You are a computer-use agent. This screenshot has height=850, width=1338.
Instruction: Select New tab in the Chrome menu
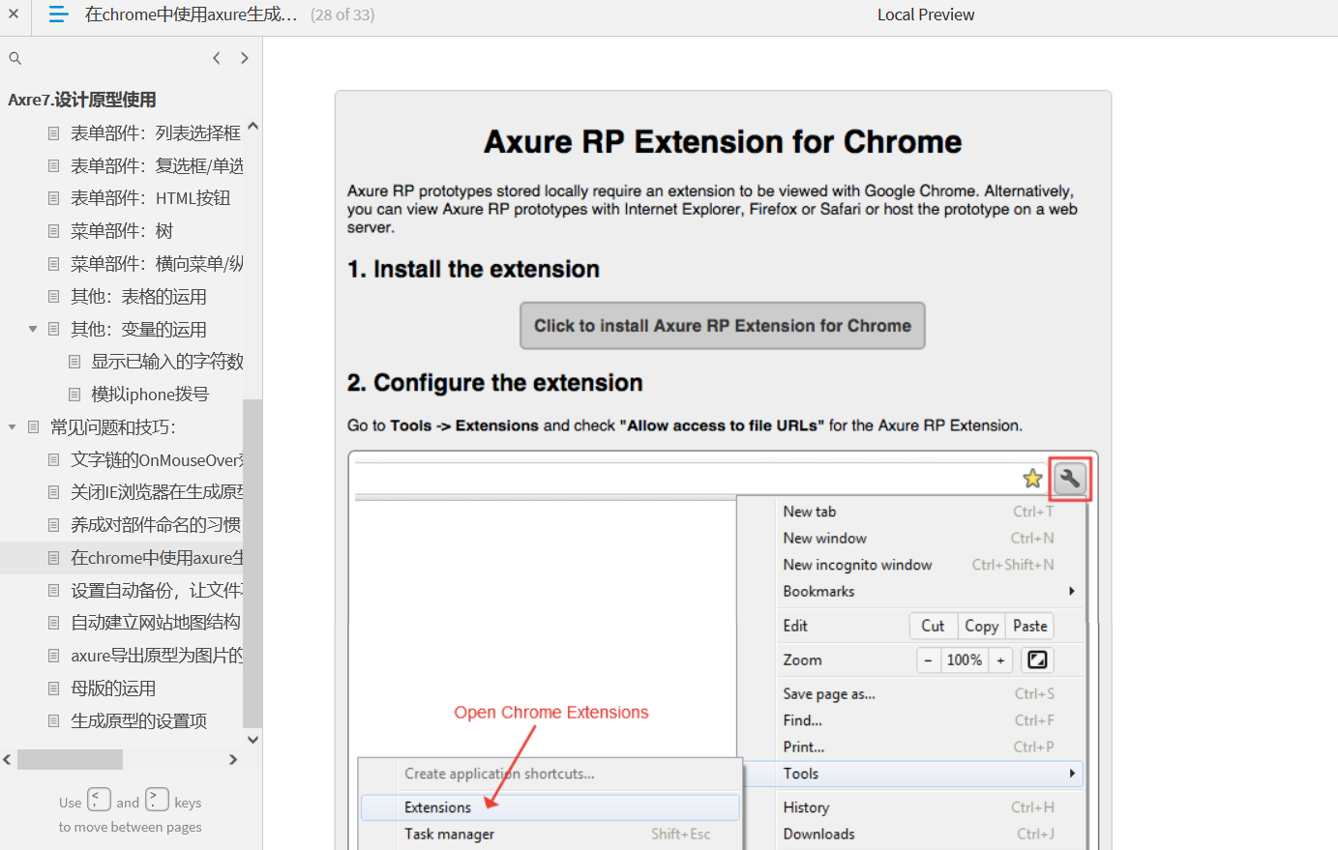(x=931, y=512)
